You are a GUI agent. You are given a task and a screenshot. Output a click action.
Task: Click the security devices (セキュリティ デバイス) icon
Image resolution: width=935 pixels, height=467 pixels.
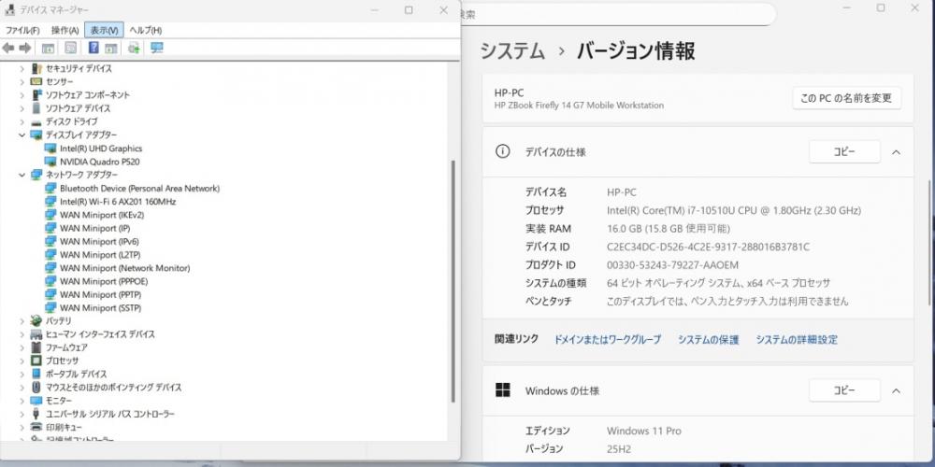coord(36,68)
